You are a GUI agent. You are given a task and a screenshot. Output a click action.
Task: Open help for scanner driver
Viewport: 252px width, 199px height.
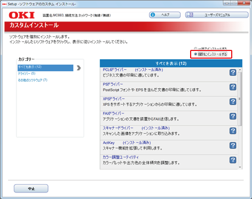(233, 131)
